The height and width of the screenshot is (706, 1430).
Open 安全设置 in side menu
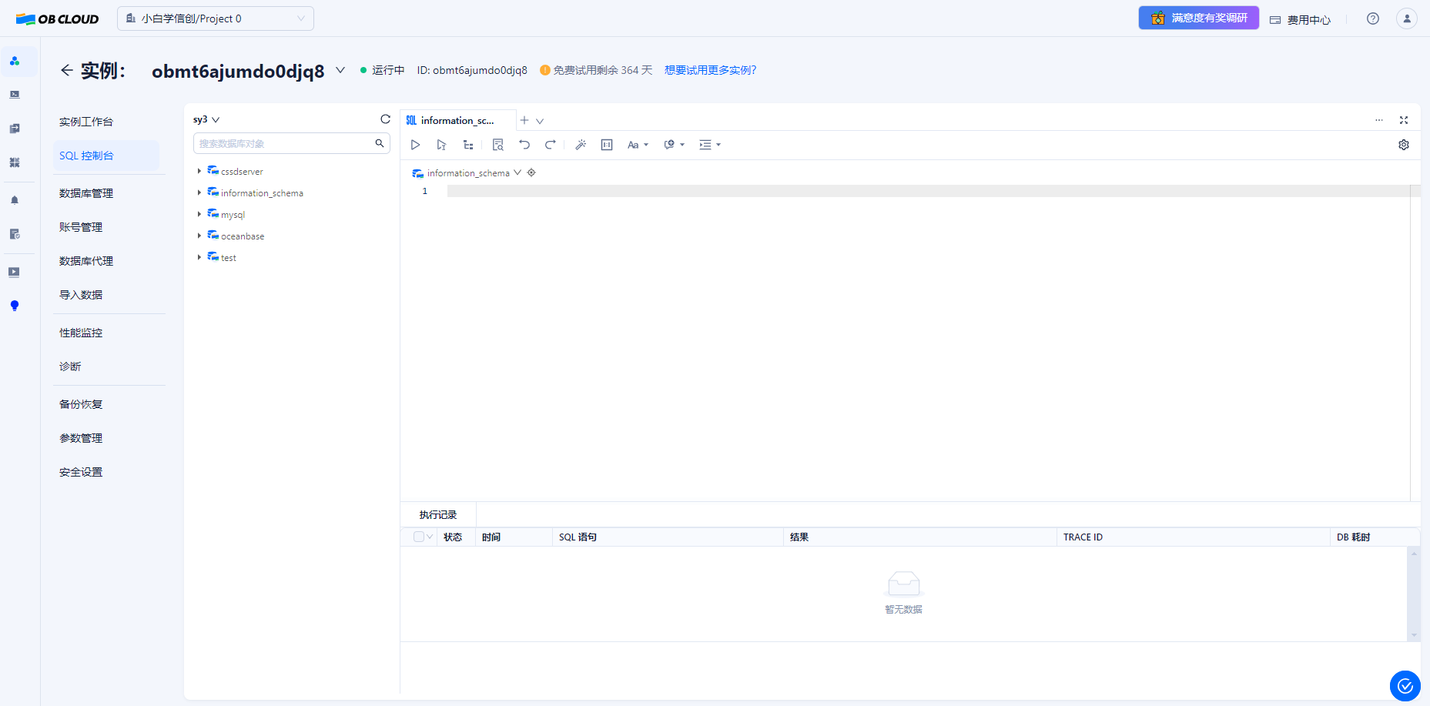tap(81, 472)
